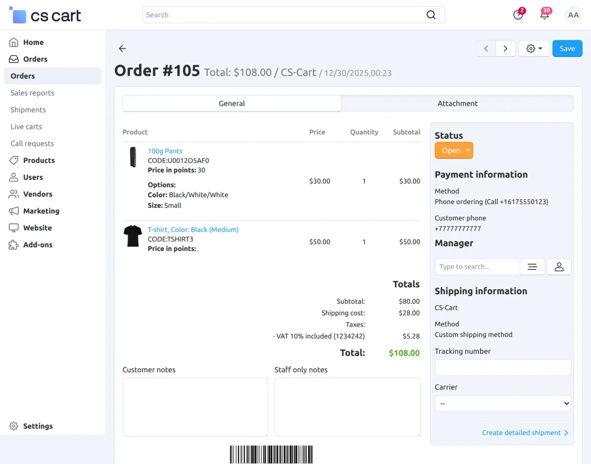Open the AA profile avatar menu
The image size is (591, 464).
tap(573, 15)
